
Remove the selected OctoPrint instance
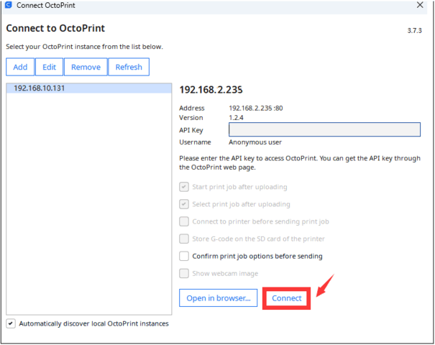pyautogui.click(x=85, y=67)
